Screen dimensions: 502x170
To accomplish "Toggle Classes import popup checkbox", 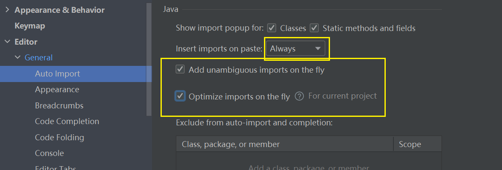I will (x=271, y=28).
